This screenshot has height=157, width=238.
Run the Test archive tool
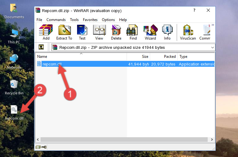[x=82, y=32]
